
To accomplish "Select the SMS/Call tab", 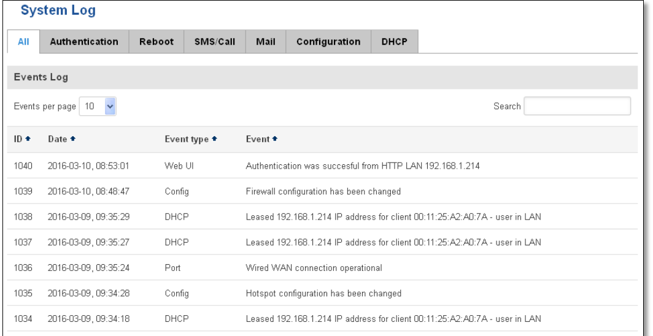I will click(214, 42).
